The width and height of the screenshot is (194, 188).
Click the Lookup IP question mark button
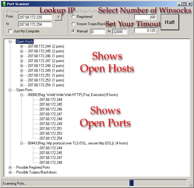(x=58, y=17)
